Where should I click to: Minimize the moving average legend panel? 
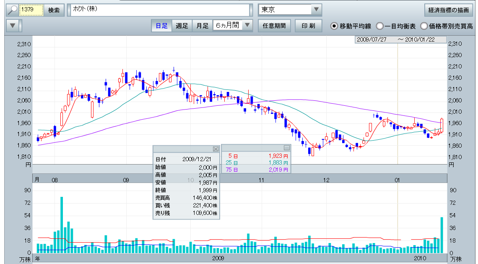286,148
